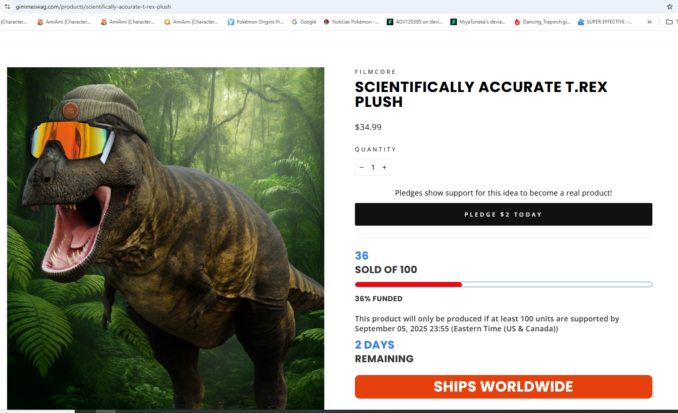Open the bookmarks folder at far right
This screenshot has height=413, width=678.
(x=669, y=22)
